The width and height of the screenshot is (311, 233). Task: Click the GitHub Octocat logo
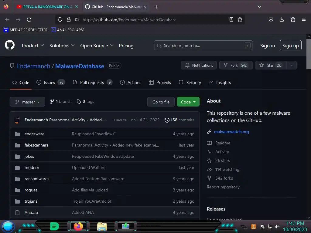pyautogui.click(x=10, y=45)
